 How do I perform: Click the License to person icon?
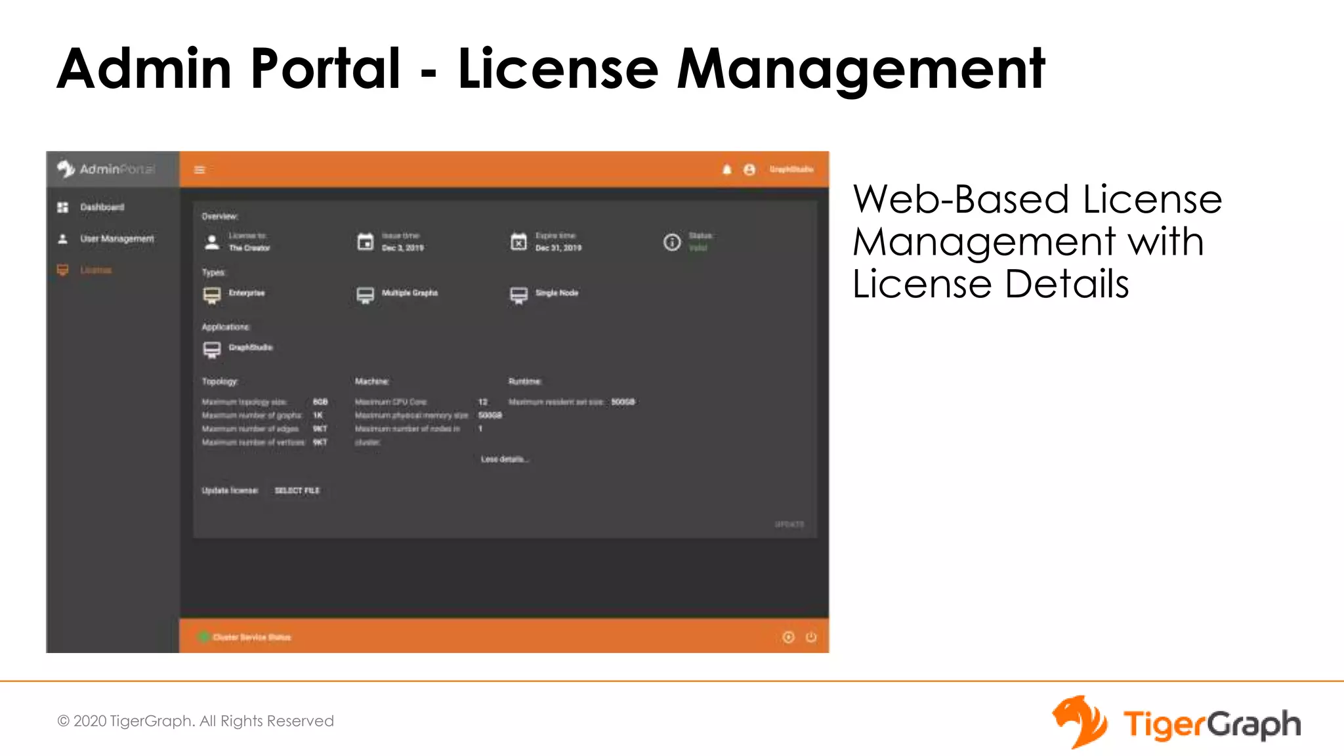pos(212,242)
